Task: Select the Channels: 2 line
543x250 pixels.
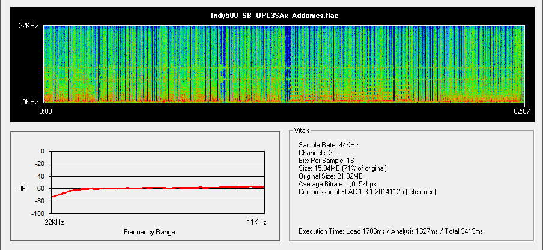Action: click(x=316, y=153)
